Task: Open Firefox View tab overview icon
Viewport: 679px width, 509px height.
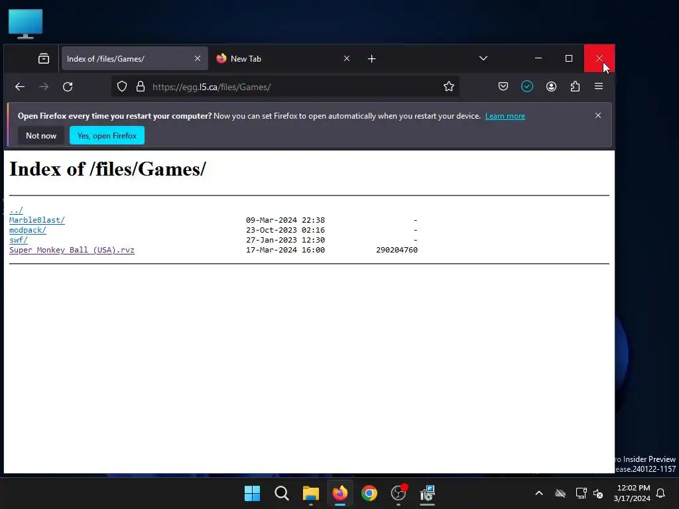Action: [44, 58]
